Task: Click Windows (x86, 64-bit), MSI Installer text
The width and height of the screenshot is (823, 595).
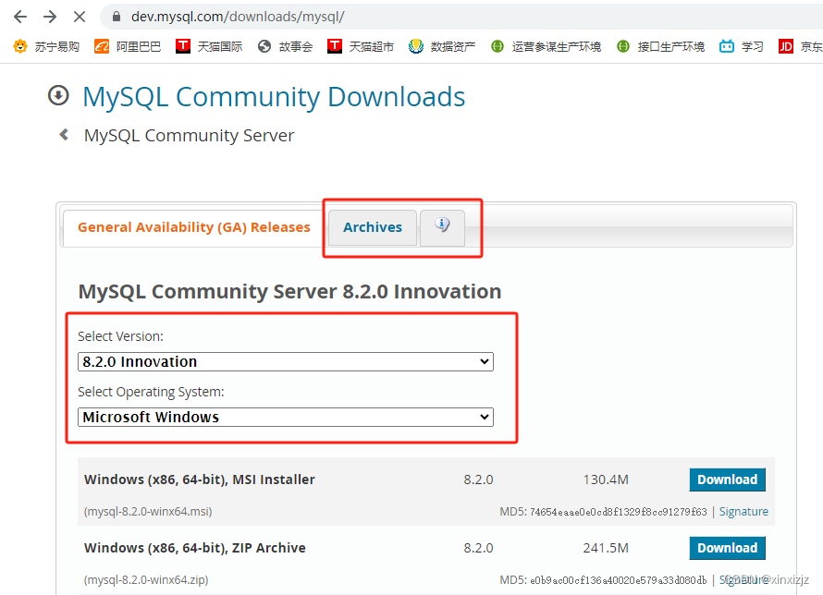Action: (x=200, y=480)
